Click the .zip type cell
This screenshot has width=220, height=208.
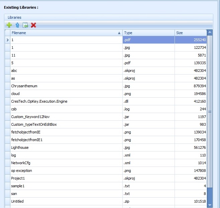pos(148,201)
